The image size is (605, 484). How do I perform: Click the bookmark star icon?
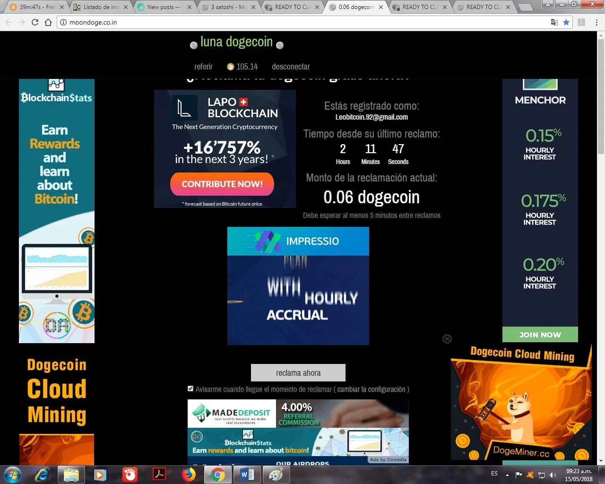566,22
